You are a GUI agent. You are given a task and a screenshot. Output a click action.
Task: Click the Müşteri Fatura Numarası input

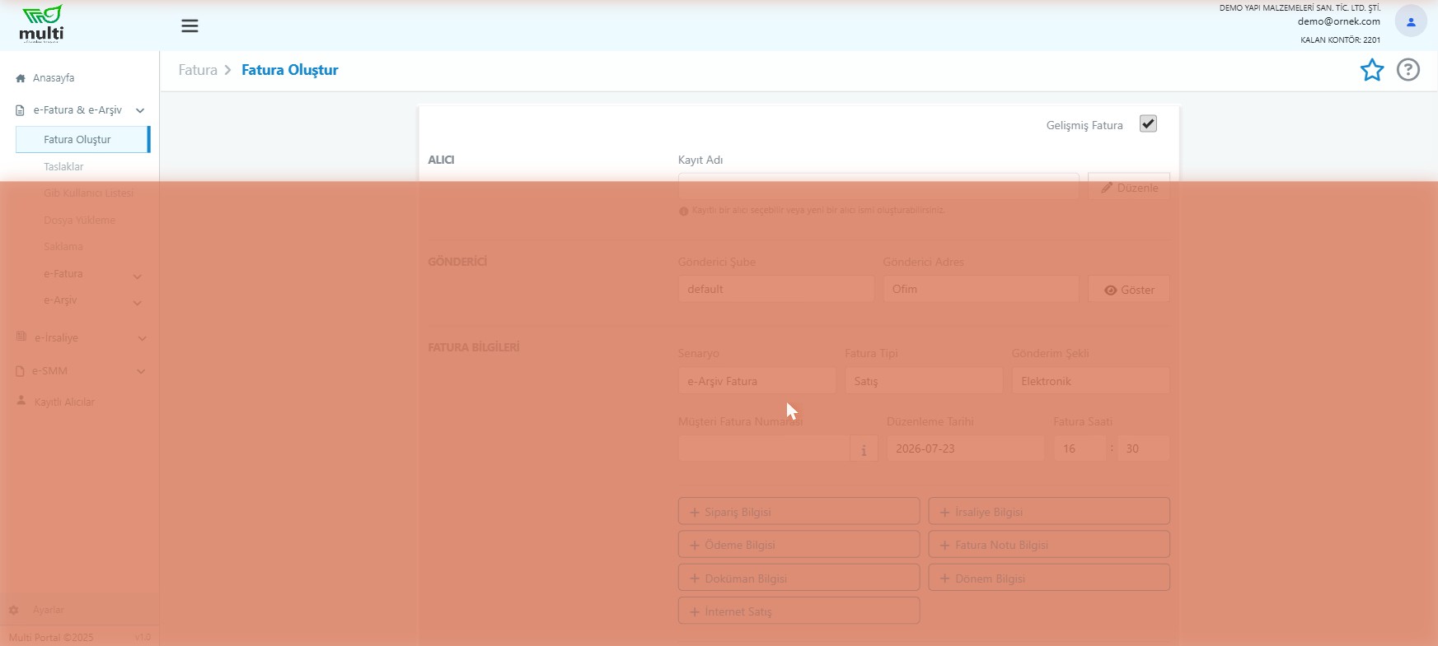[x=764, y=449]
